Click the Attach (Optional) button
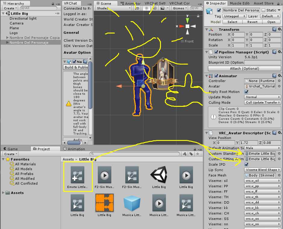The width and height of the screenshot is (283, 229). pos(244,68)
